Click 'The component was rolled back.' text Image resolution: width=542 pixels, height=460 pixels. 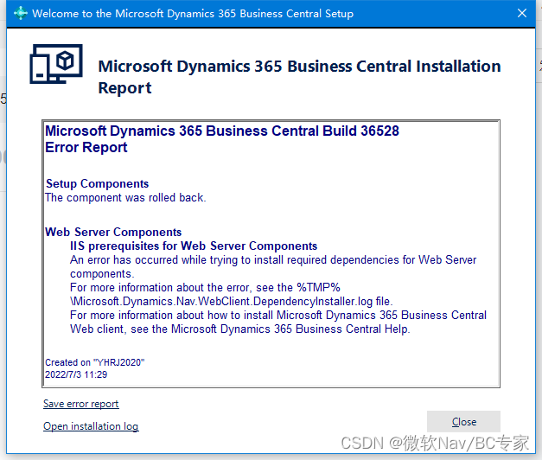pyautogui.click(x=125, y=197)
